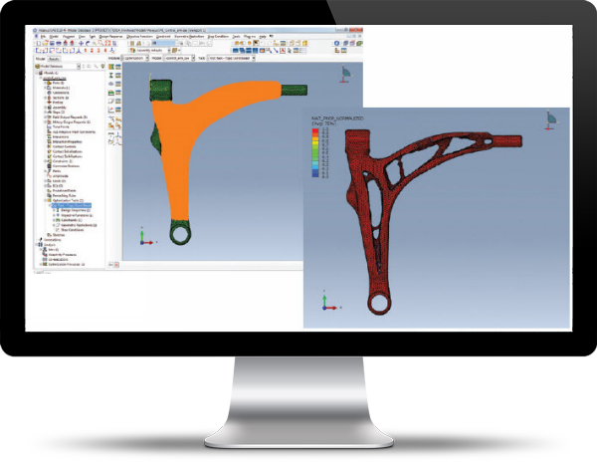
Task: Click the Create Design Response icon
Action: click(111, 76)
